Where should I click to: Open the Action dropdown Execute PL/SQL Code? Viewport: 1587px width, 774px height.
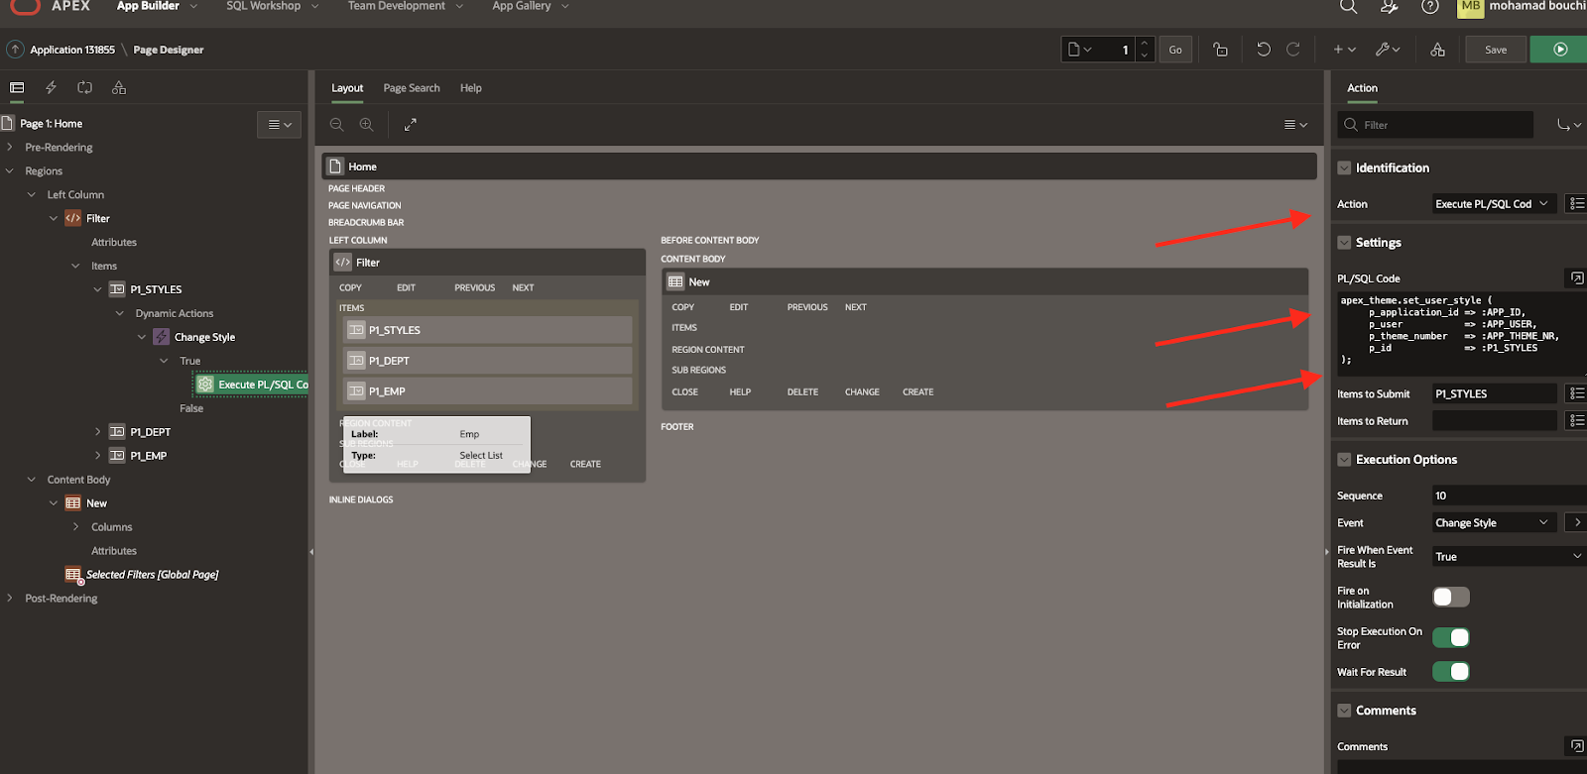[1494, 204]
